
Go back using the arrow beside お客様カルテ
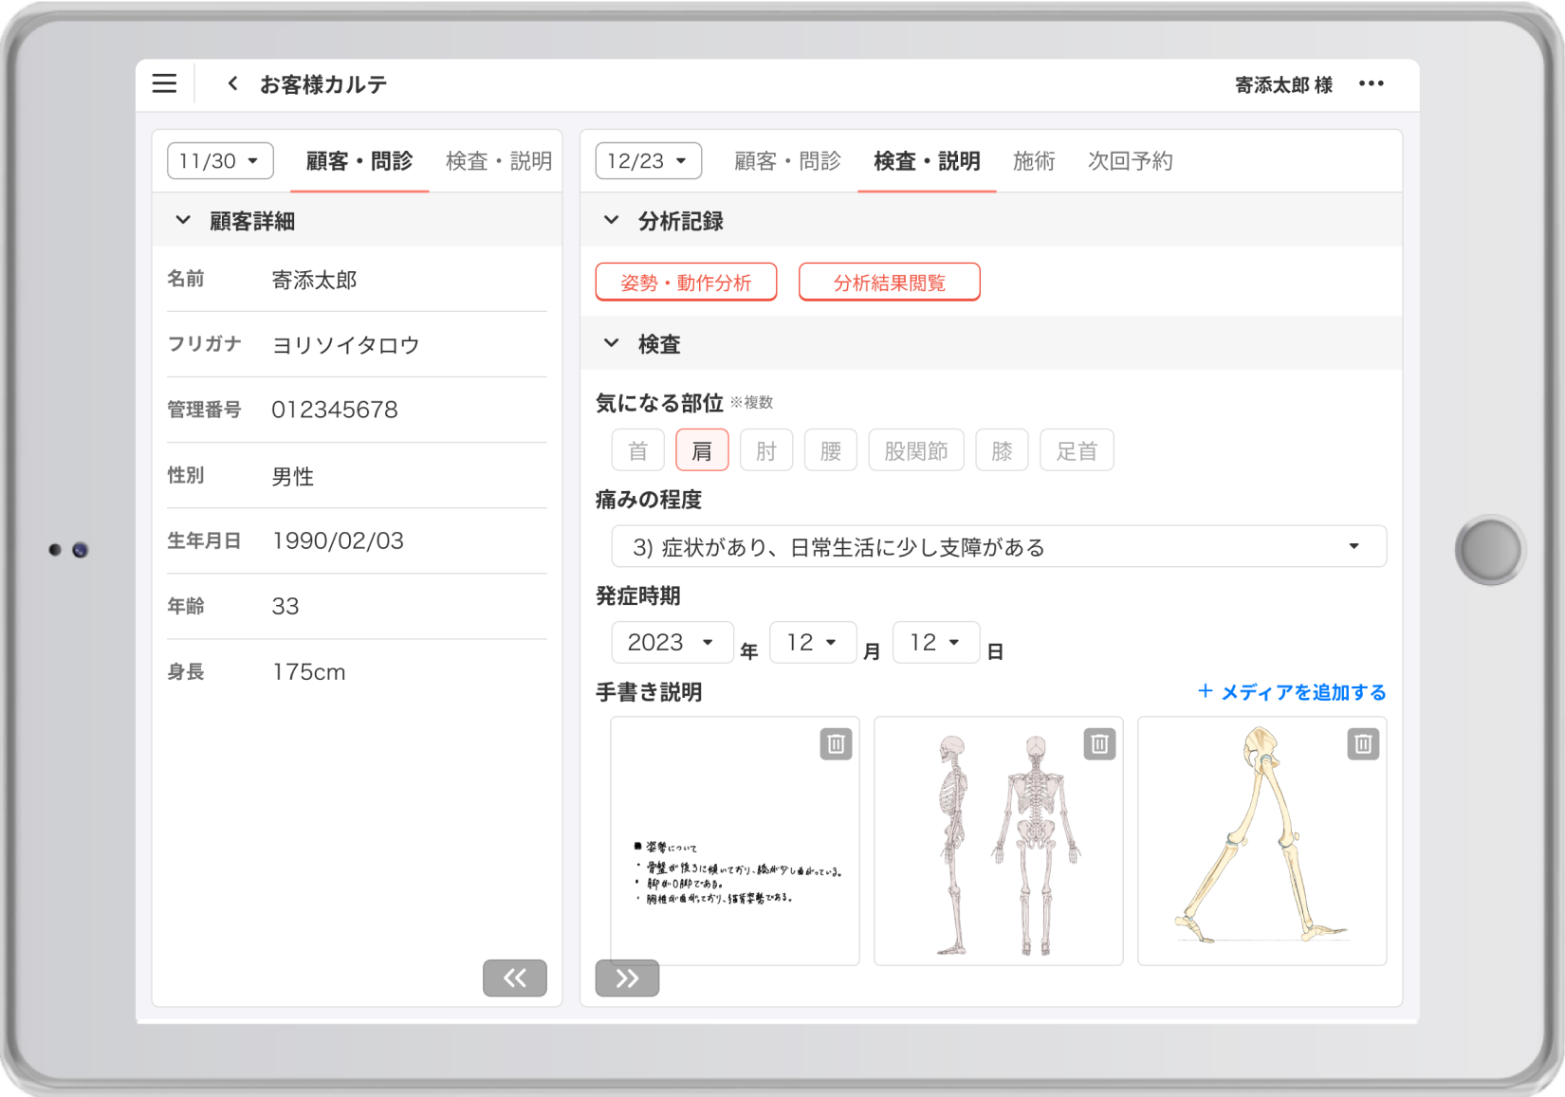232,83
